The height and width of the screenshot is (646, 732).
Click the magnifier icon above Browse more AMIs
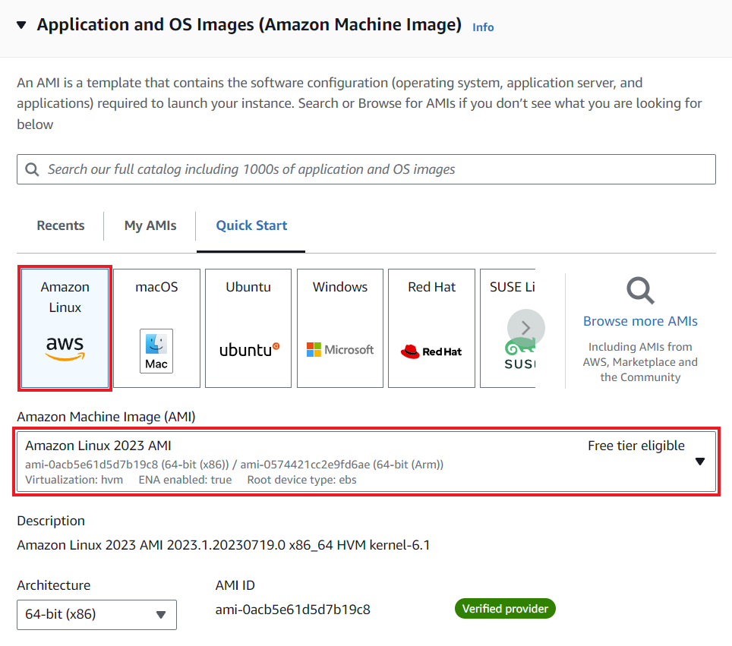640,291
